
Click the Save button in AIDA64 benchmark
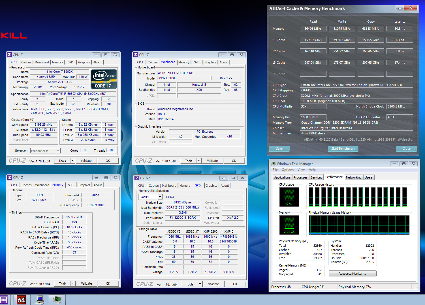(x=279, y=149)
